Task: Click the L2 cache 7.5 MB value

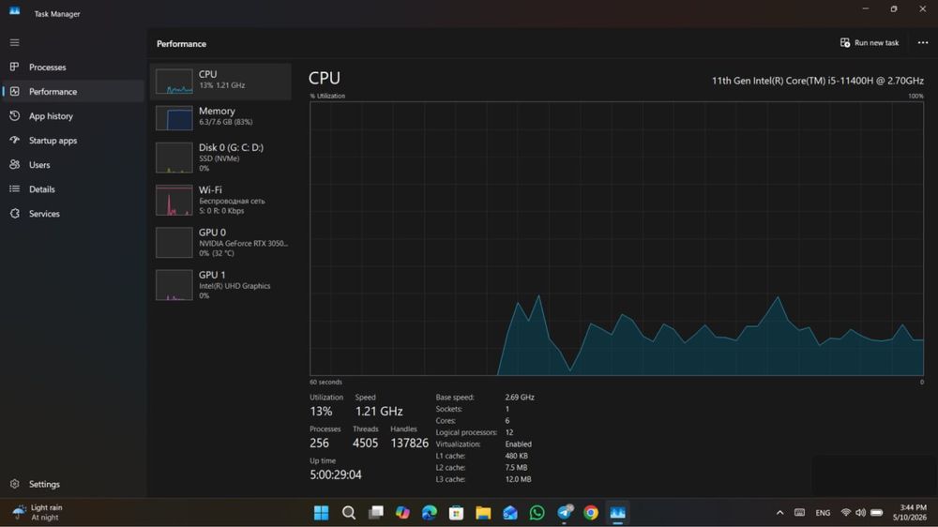Action: pyautogui.click(x=516, y=467)
